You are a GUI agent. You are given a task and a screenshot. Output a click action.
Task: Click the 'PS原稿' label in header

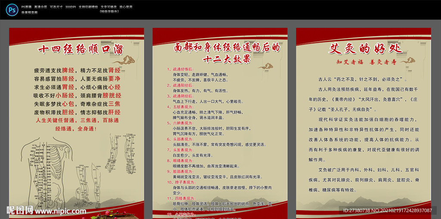pos(26,7)
